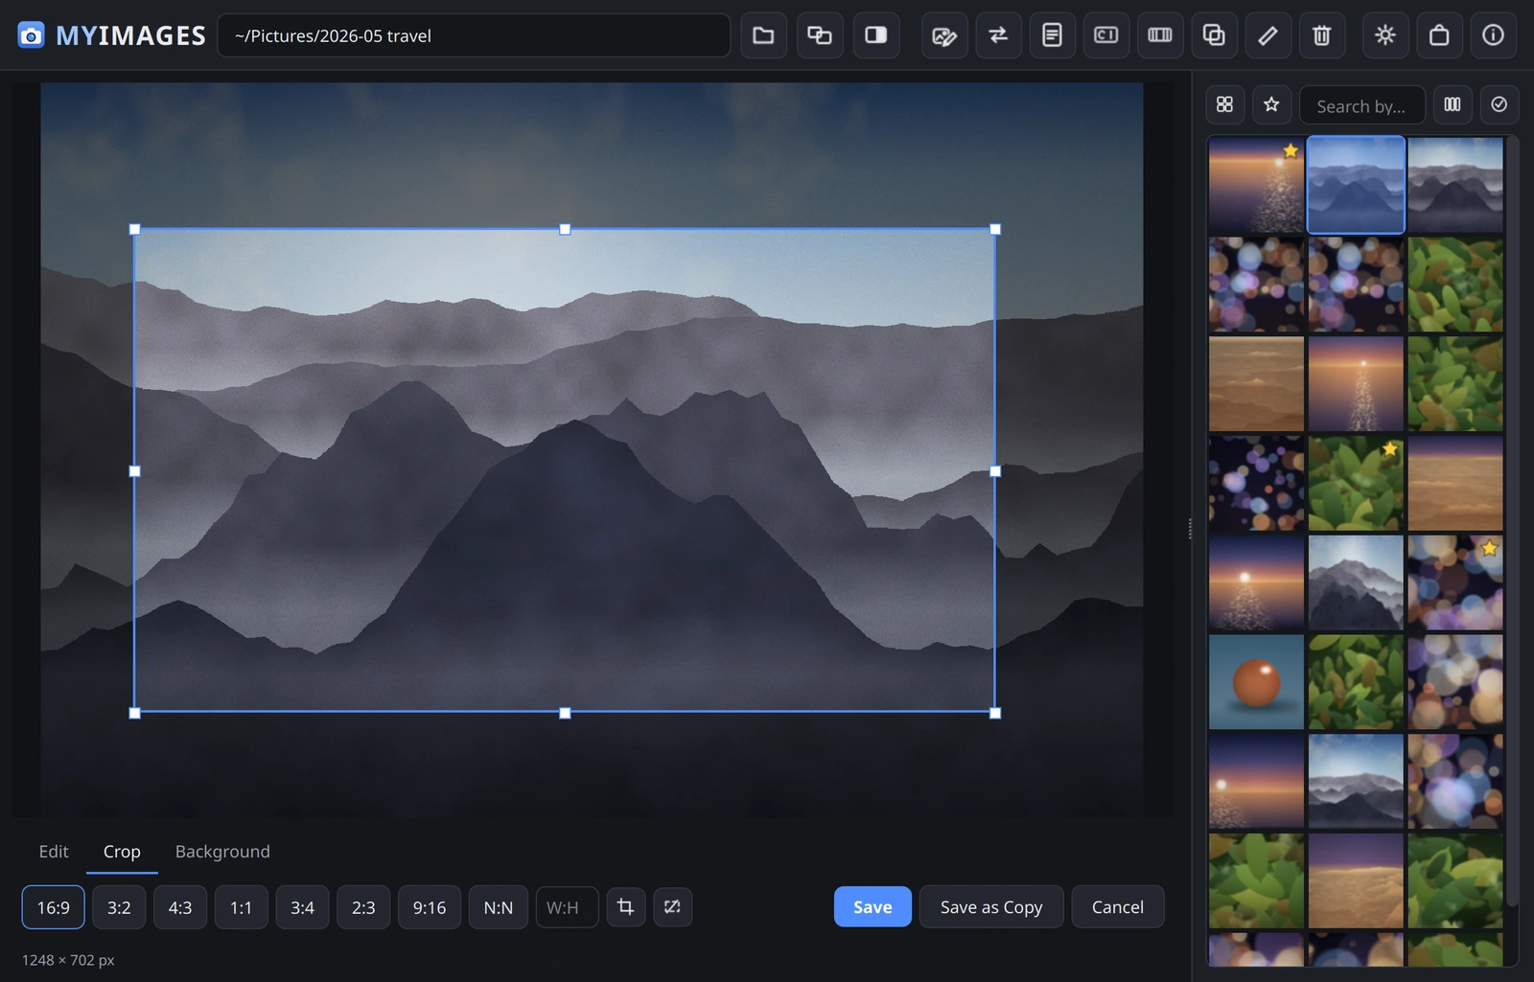1534x982 pixels.
Task: Set crop ratio to 4:3
Action: point(180,907)
